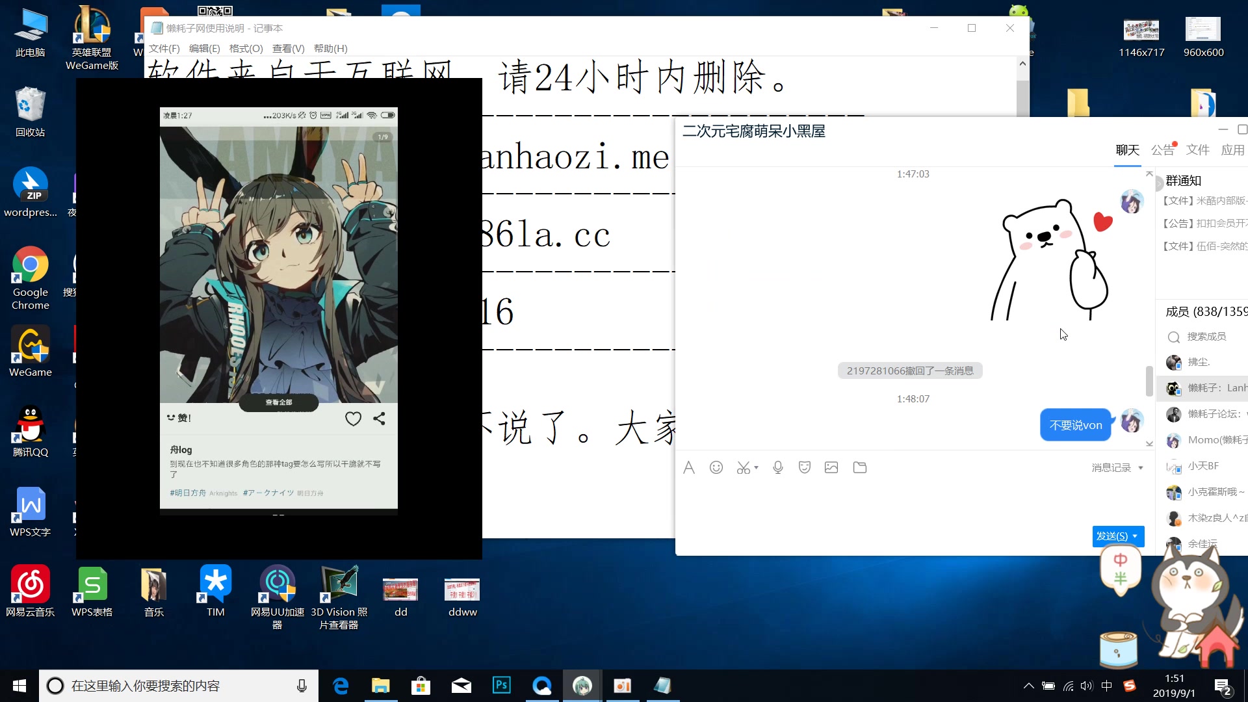Screen dimensions: 1248x702
Task: Collapse the group notice side panel arrow
Action: (x=1158, y=185)
